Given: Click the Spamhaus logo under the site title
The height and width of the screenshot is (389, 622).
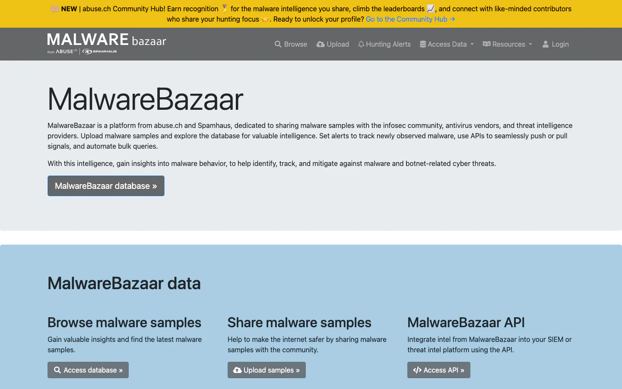Looking at the screenshot, I should [99, 51].
